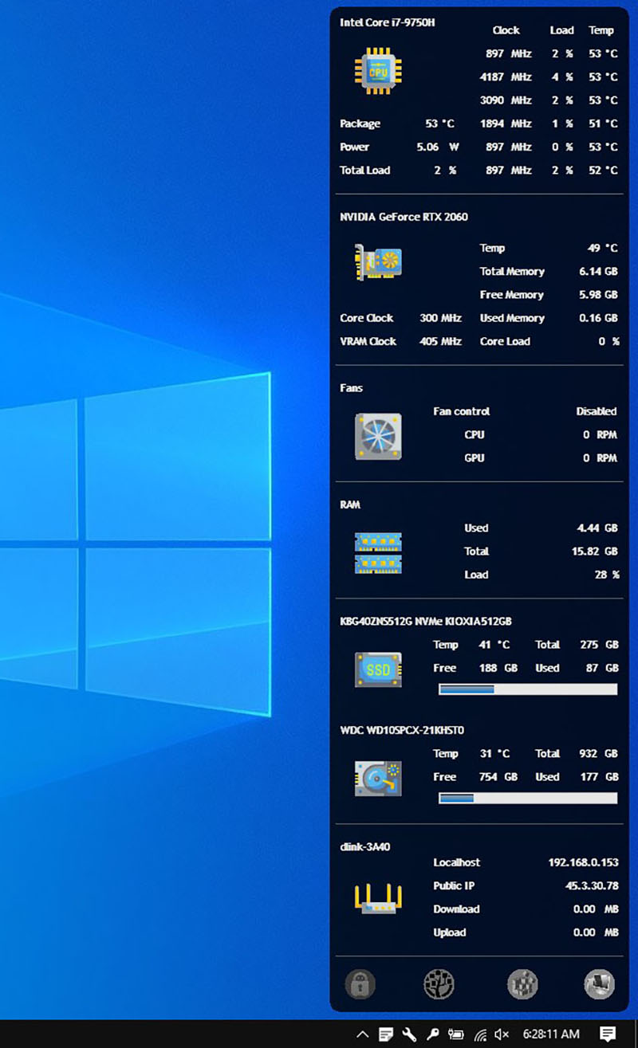Click the taskbar clock showing 6:28:11 AM

(x=551, y=1034)
